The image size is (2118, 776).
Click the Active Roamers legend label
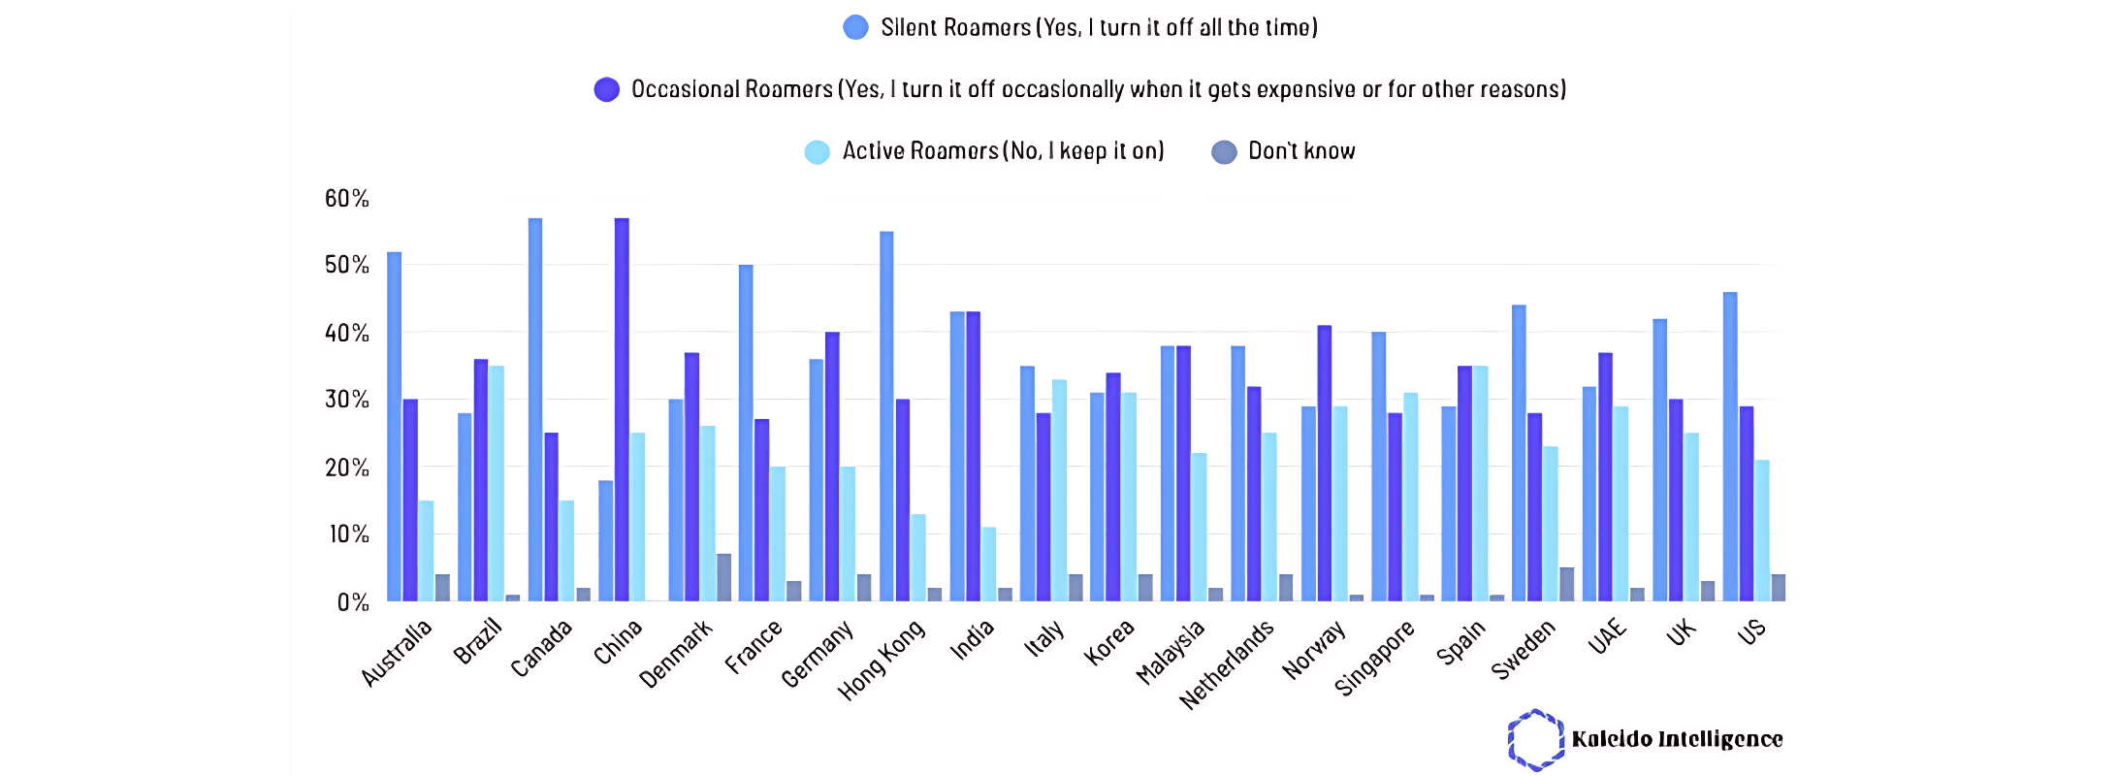(1003, 151)
